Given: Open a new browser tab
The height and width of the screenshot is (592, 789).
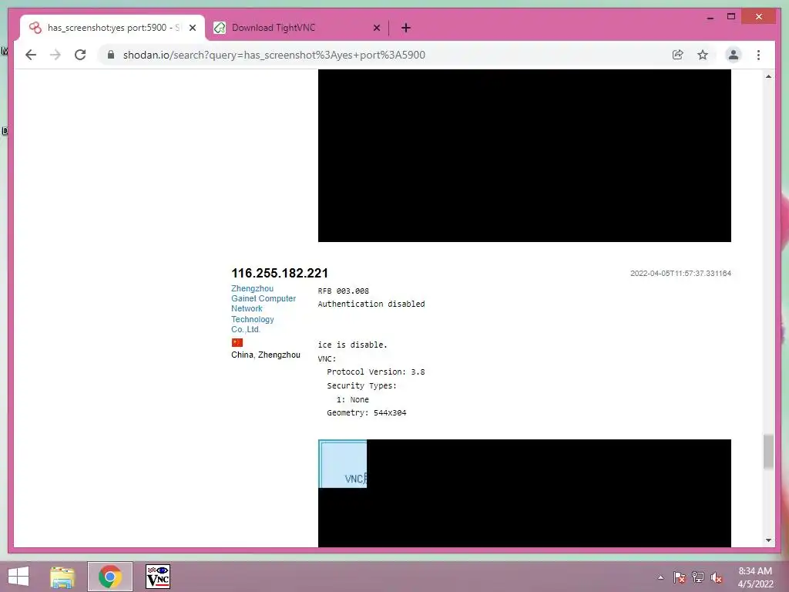Looking at the screenshot, I should pos(406,29).
